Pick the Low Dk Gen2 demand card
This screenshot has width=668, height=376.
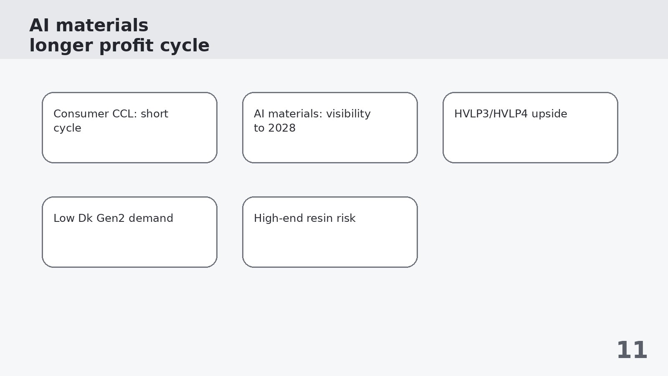tap(129, 232)
